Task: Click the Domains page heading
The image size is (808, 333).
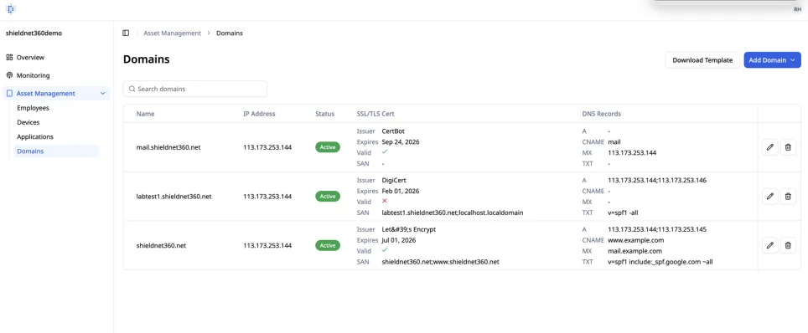Action: click(x=147, y=59)
